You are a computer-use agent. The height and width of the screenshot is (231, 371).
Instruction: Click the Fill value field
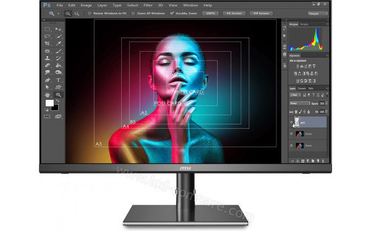(x=322, y=111)
